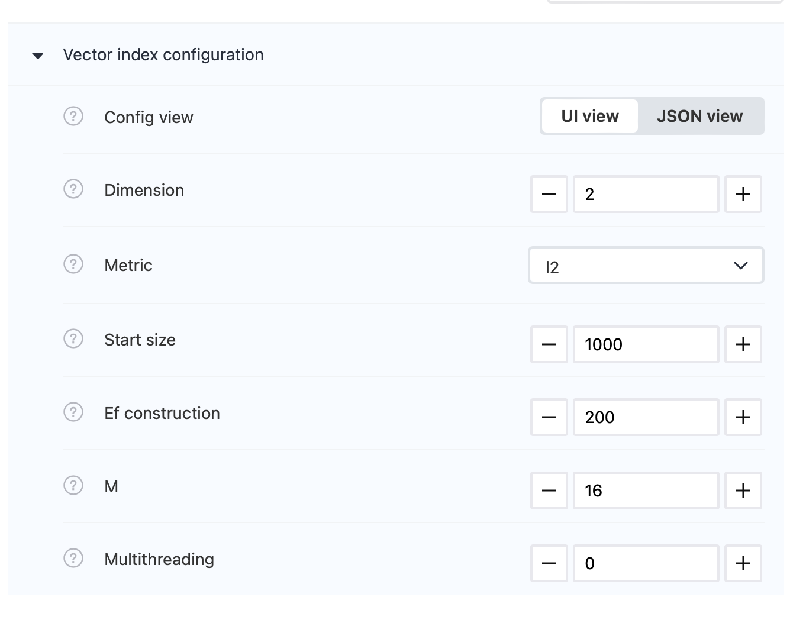Open help icon for Multithreading
The height and width of the screenshot is (626, 806).
73,558
